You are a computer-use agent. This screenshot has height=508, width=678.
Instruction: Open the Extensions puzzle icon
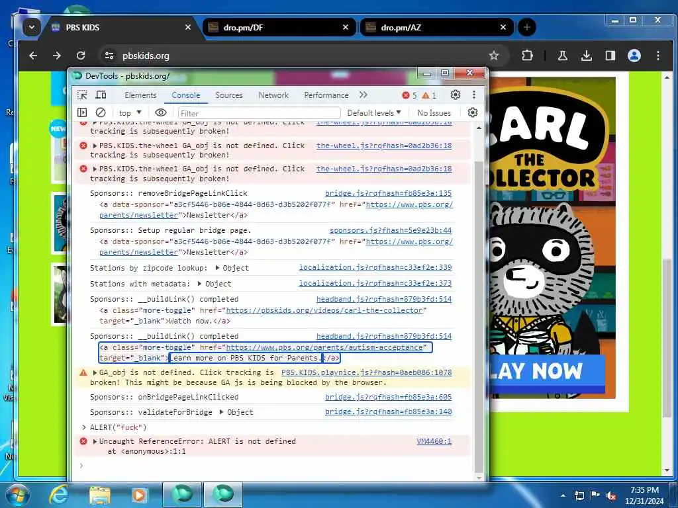tap(527, 56)
